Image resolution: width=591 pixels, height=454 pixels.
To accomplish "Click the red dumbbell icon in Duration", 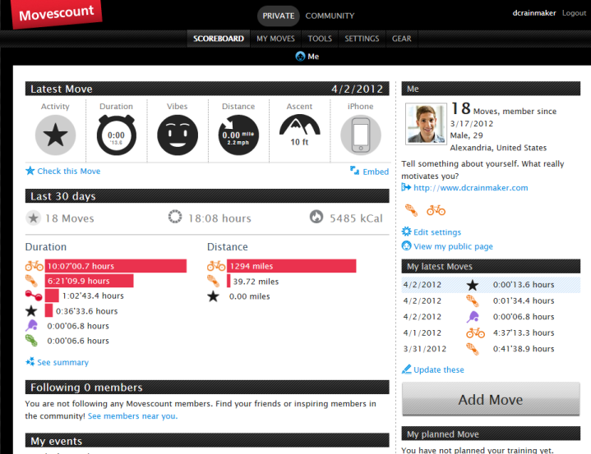I will [x=34, y=296].
